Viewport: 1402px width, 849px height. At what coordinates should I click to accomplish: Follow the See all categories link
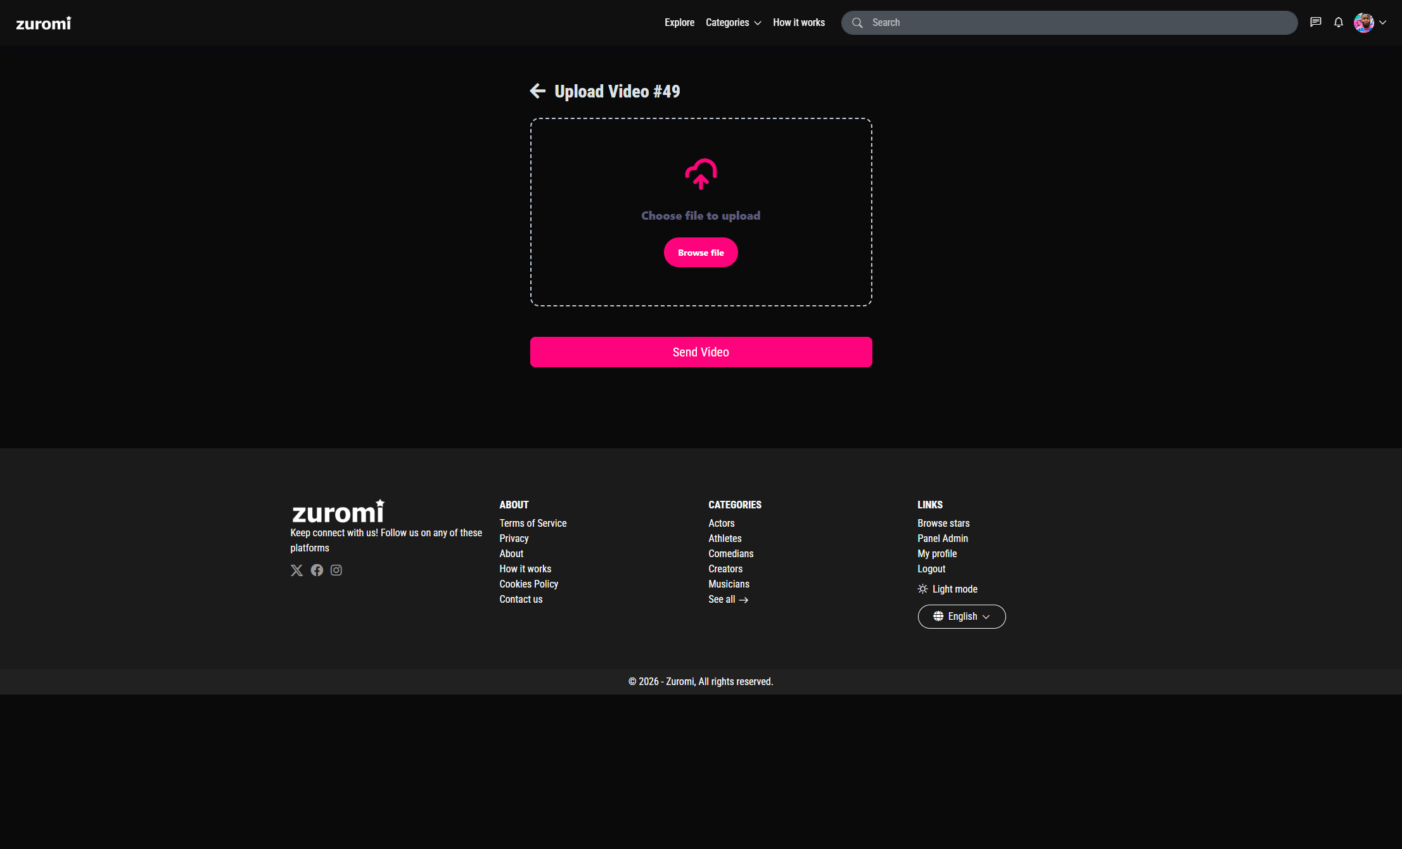coord(728,600)
